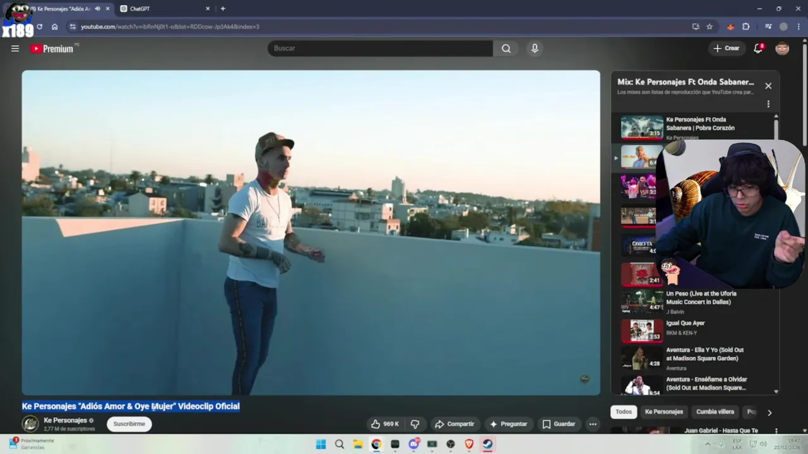Click install/cast icon in address bar
Viewport: 808px width, 454px height.
[696, 26]
